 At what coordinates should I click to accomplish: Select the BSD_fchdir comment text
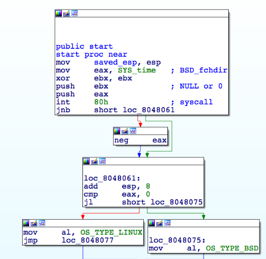pos(203,70)
